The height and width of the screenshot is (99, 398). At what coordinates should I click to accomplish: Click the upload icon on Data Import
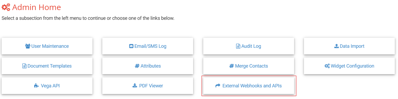pos(337,46)
